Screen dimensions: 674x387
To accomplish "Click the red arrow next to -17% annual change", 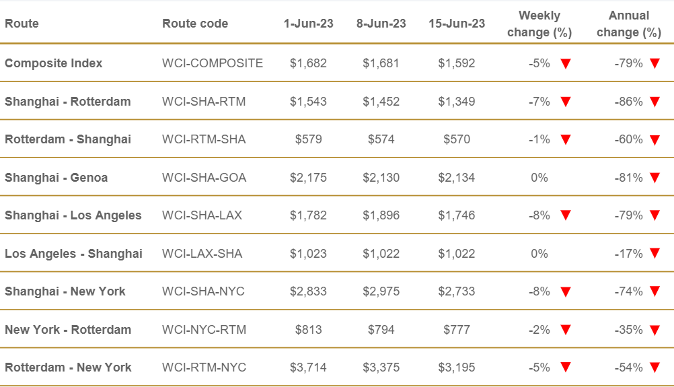I will 654,254.
